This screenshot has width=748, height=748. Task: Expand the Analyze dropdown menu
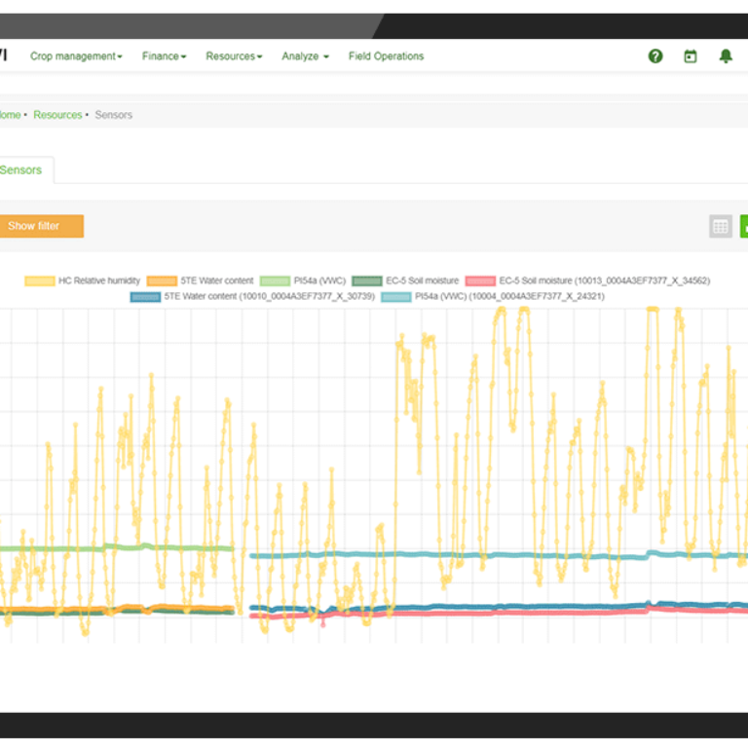point(305,56)
